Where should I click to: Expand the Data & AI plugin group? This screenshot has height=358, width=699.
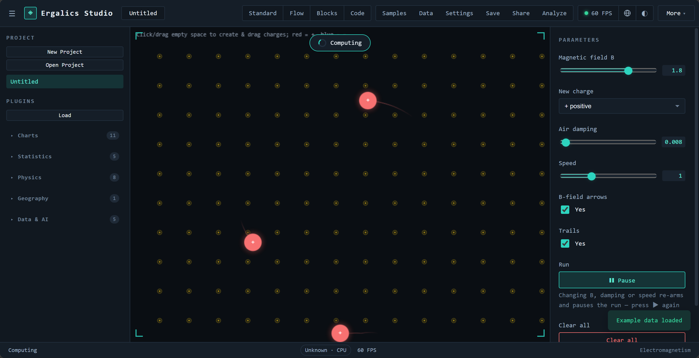click(x=65, y=219)
